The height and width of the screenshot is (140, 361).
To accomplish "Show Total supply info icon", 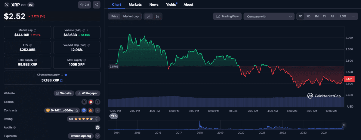I will (35, 60).
